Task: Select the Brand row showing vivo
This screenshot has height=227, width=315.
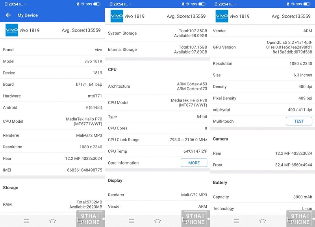Action: click(52, 50)
